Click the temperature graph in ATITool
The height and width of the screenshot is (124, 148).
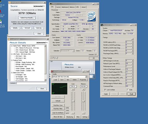pyautogui.click(x=60, y=89)
